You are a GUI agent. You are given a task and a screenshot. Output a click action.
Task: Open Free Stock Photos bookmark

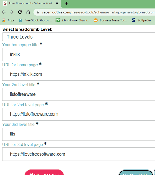click(x=35, y=20)
